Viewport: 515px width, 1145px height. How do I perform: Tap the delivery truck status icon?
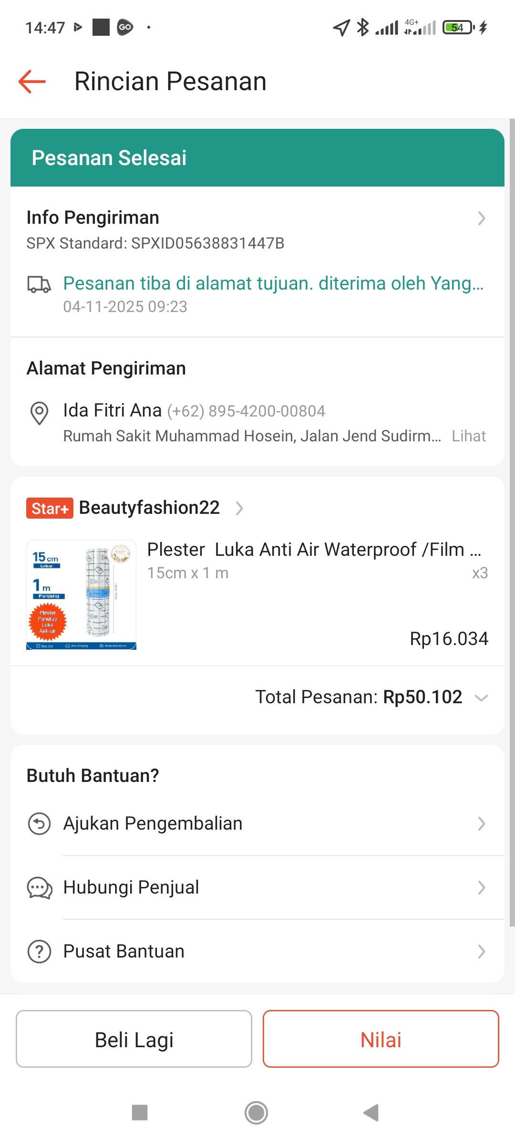[39, 284]
